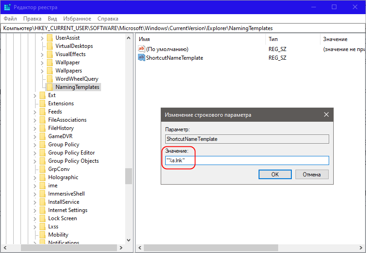This screenshot has height=253, width=366.
Task: Expand the Wallpapers key
Action: 42,71
